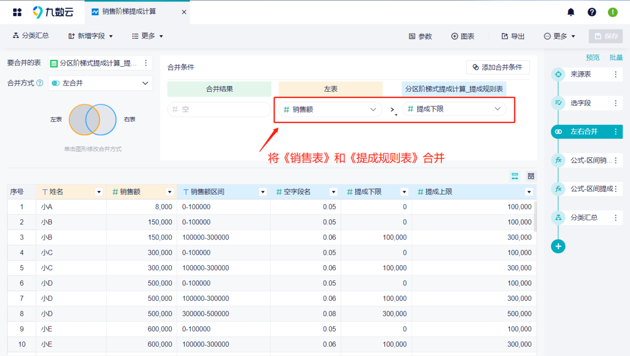Open the 姓名 column filter dropdown
The image size is (630, 356).
(99, 192)
